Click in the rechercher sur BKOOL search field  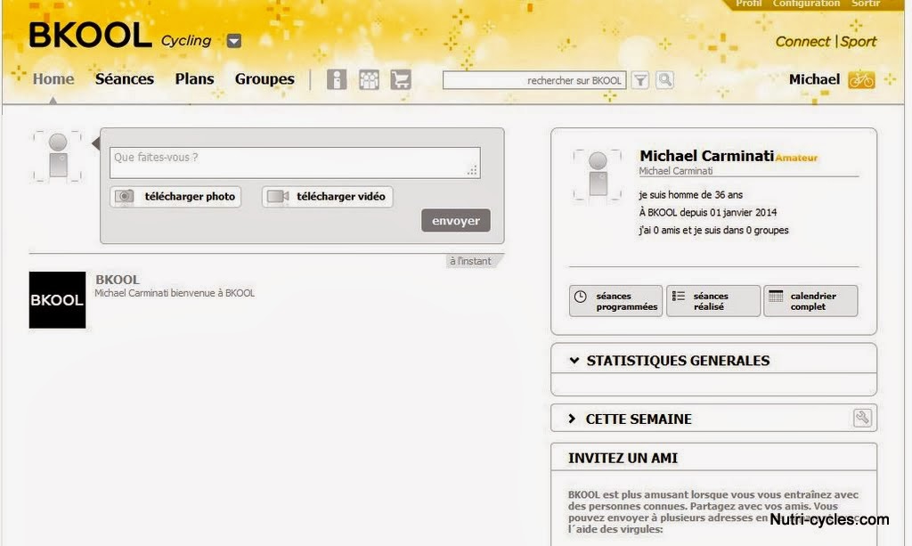click(534, 80)
